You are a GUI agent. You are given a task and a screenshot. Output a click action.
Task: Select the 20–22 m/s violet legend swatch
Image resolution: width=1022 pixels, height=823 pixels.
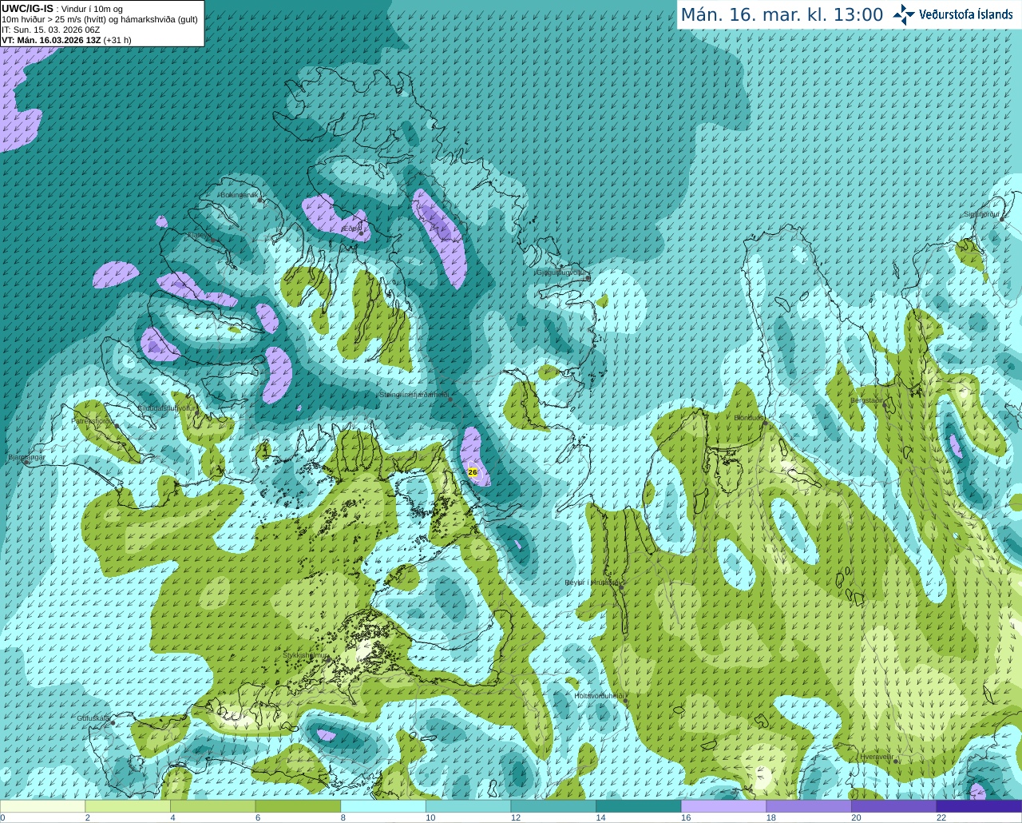point(894,806)
